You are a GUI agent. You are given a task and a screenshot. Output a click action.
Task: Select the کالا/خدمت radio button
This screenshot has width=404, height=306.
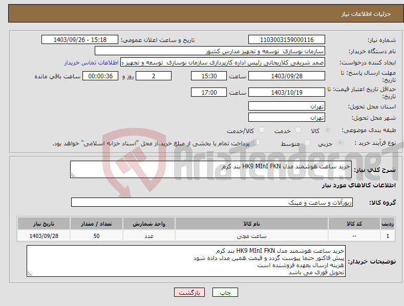[x=262, y=130]
